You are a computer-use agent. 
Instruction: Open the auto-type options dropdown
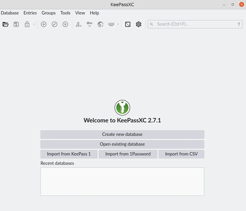coord(118,24)
